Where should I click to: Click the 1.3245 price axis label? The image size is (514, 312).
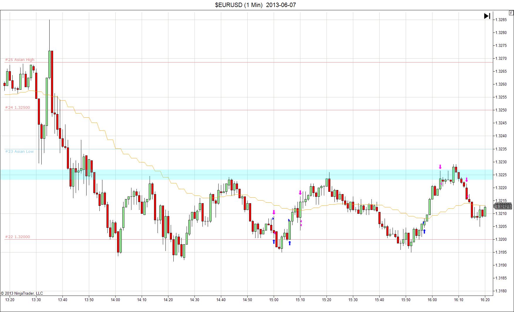click(501, 123)
